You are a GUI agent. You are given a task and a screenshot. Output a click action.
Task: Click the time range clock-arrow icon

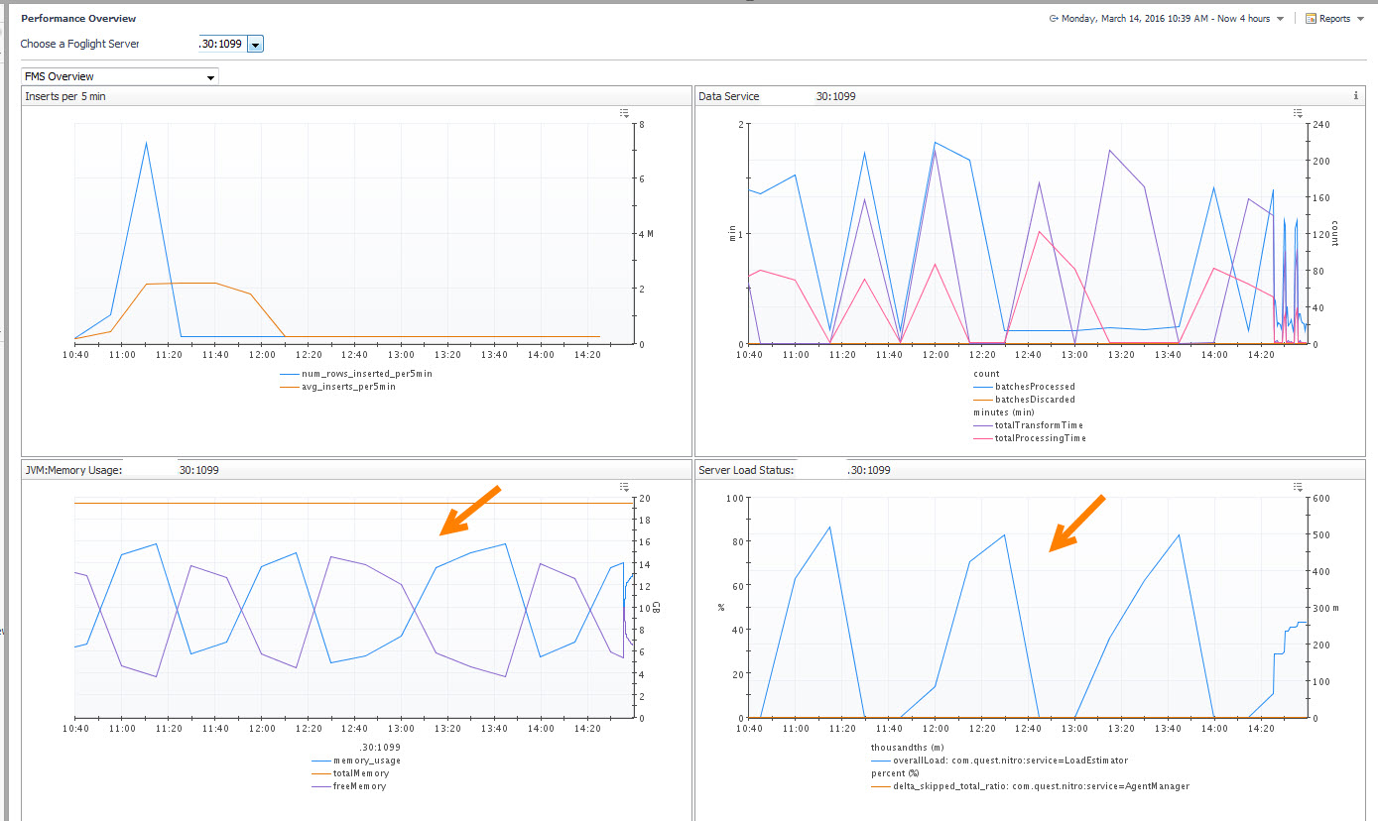pyautogui.click(x=1054, y=18)
